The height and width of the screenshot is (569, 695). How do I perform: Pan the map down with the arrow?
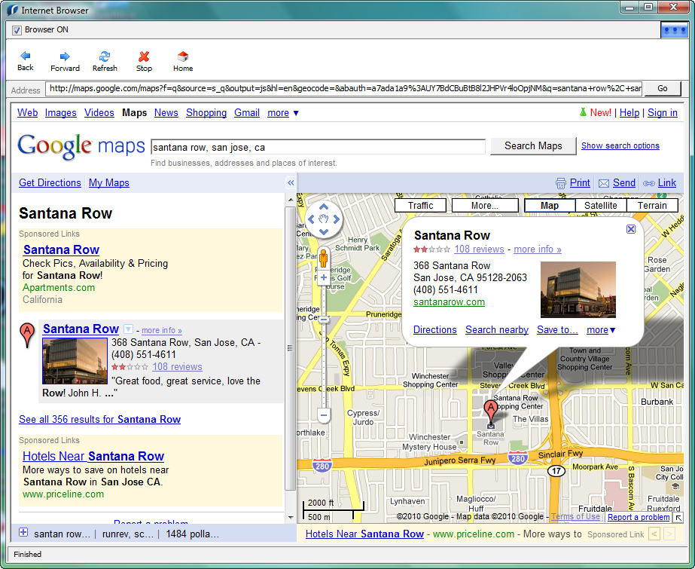(x=324, y=231)
